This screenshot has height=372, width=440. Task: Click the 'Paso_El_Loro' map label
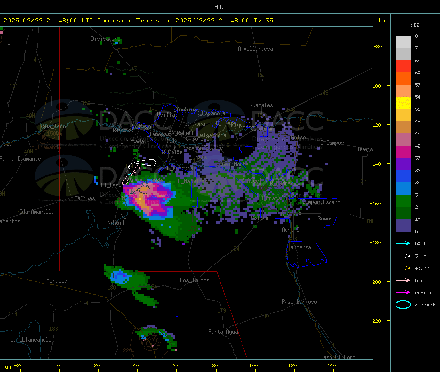click(x=338, y=357)
